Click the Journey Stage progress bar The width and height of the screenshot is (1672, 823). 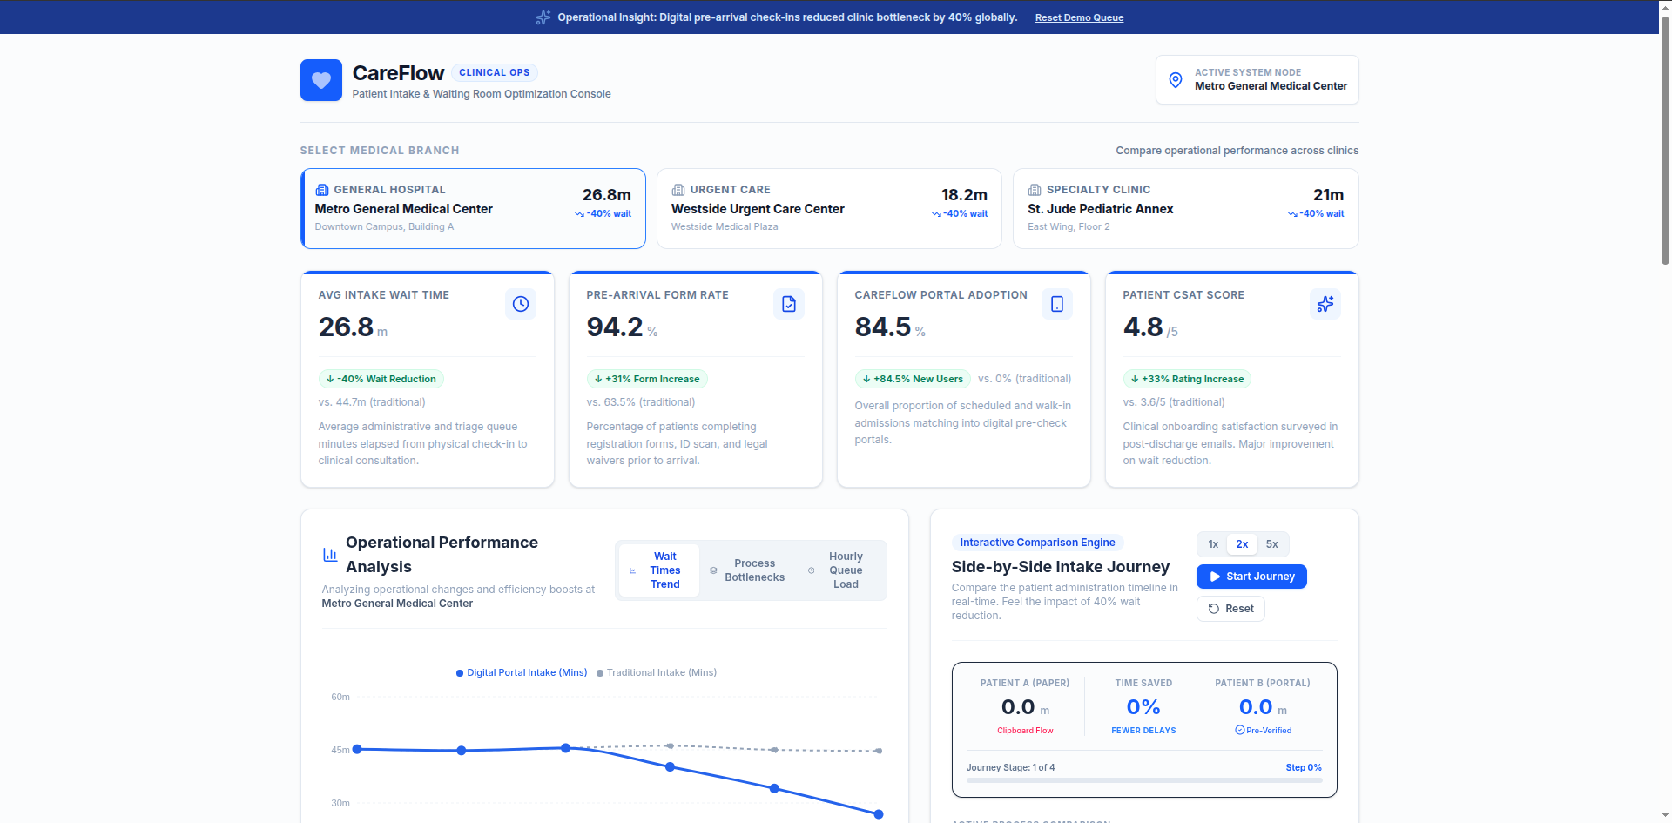coord(1144,780)
